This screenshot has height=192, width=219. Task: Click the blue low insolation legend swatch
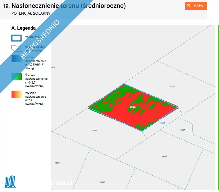17,59
